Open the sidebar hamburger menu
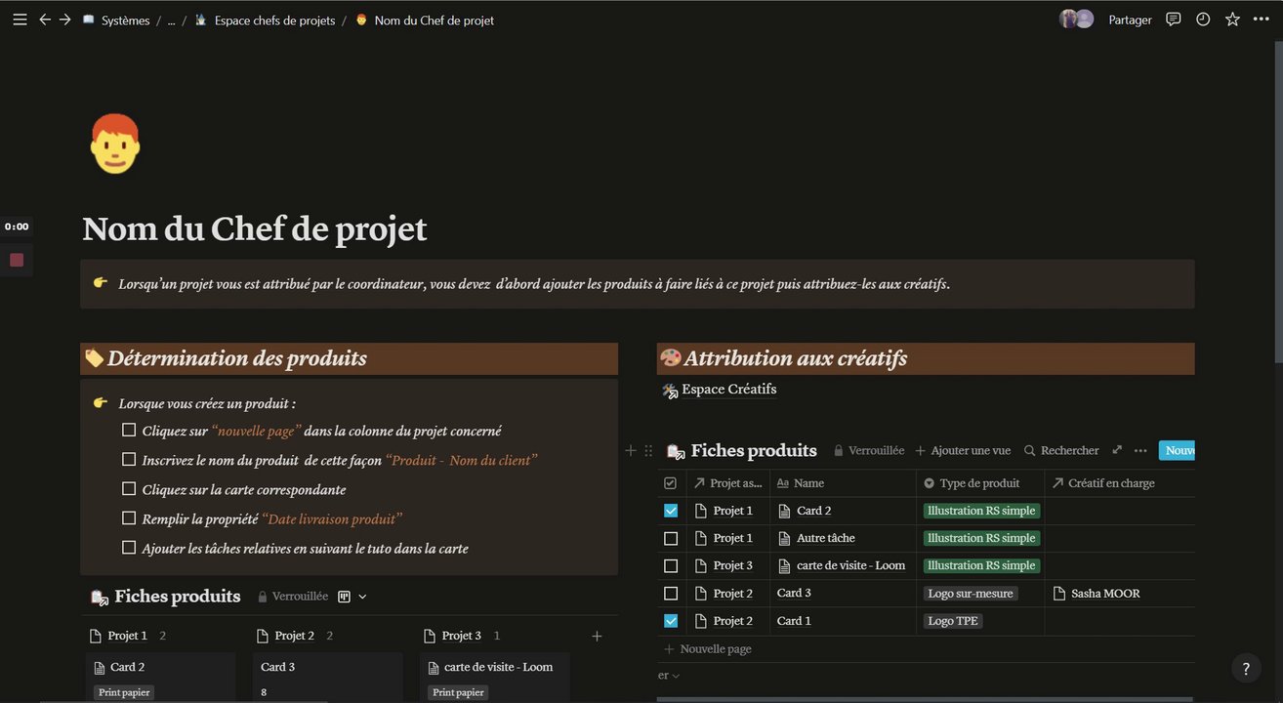The width and height of the screenshot is (1283, 703). point(20,20)
